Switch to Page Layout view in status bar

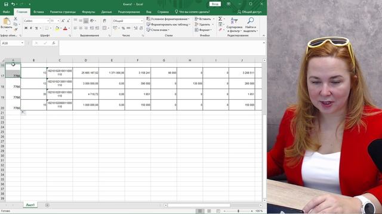click(209, 211)
